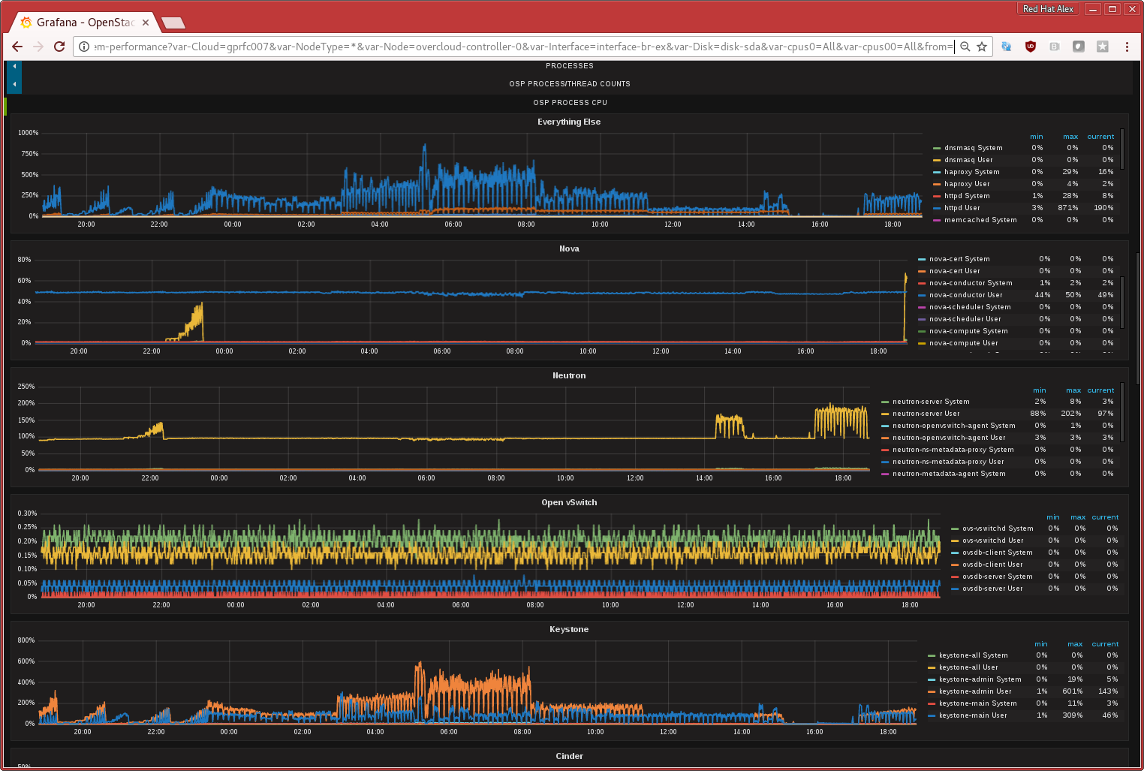Click the keystone-admin User orange color swatch
1144x771 pixels.
coord(932,691)
